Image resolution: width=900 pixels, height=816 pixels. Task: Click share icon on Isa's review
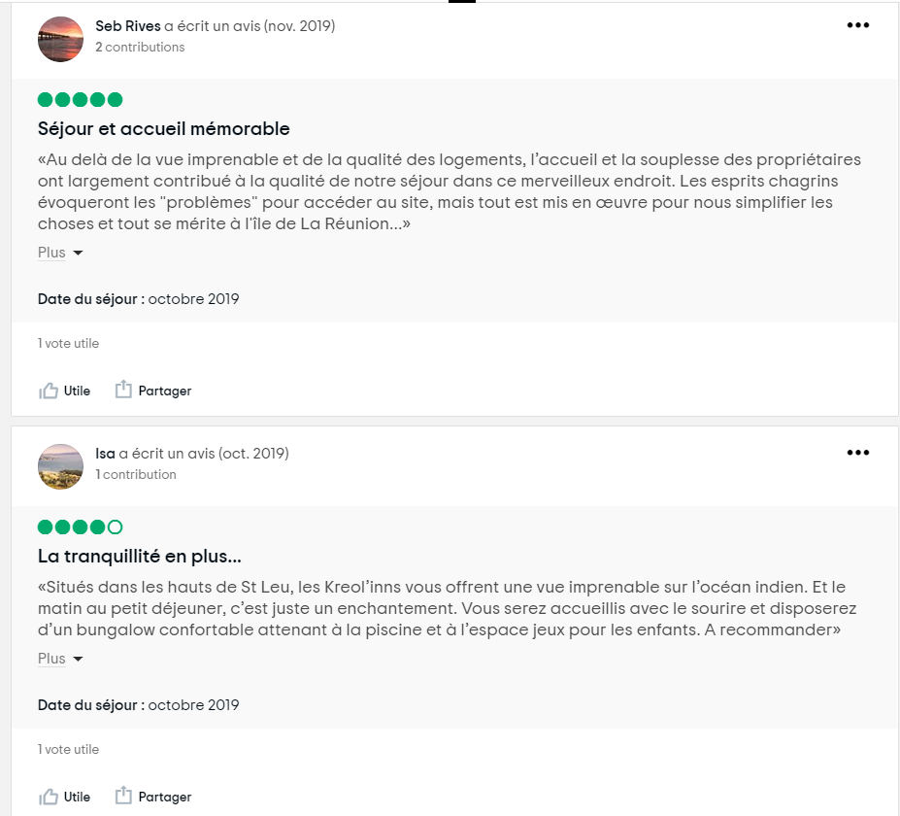coord(123,796)
